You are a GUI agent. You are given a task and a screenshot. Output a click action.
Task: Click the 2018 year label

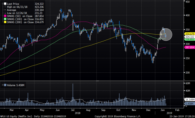[78, 113]
